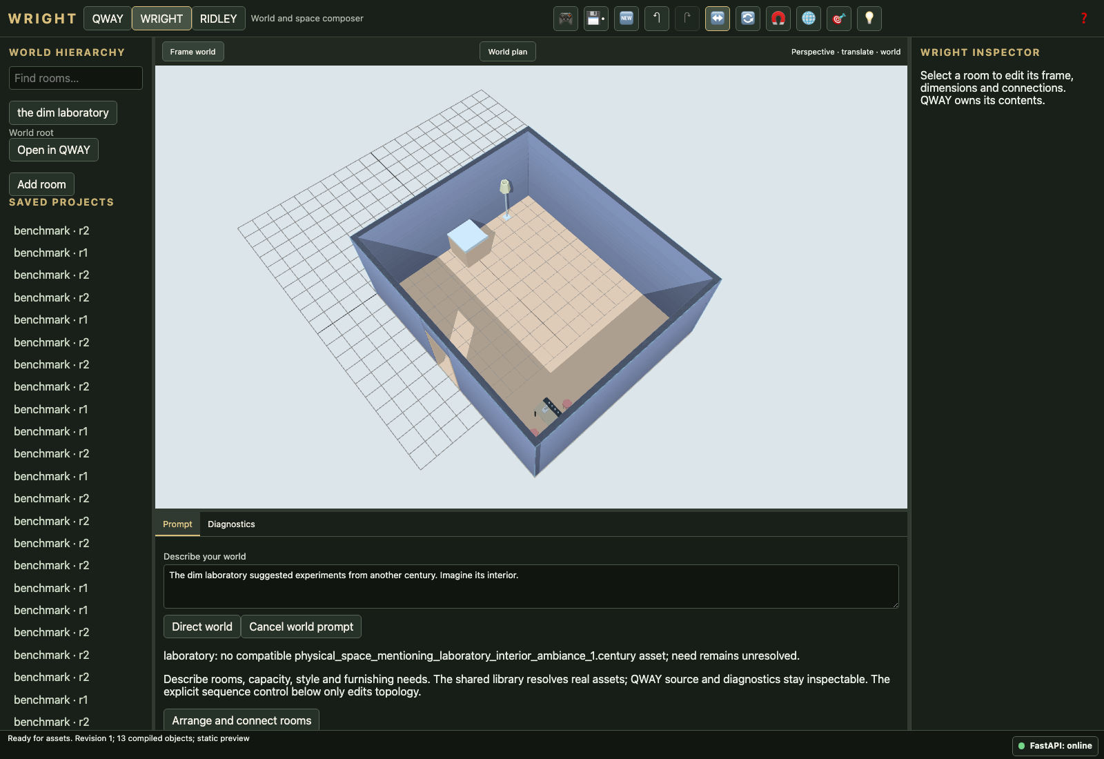The image size is (1104, 759).
Task: Undo the last action
Action: click(x=657, y=19)
